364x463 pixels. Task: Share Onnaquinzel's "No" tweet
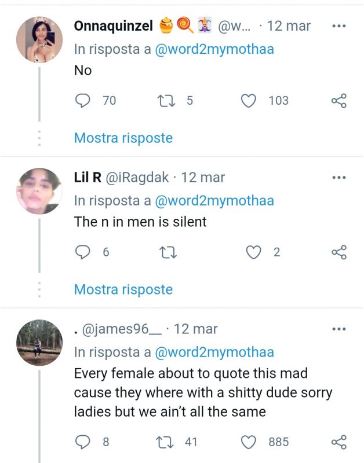pos(338,101)
